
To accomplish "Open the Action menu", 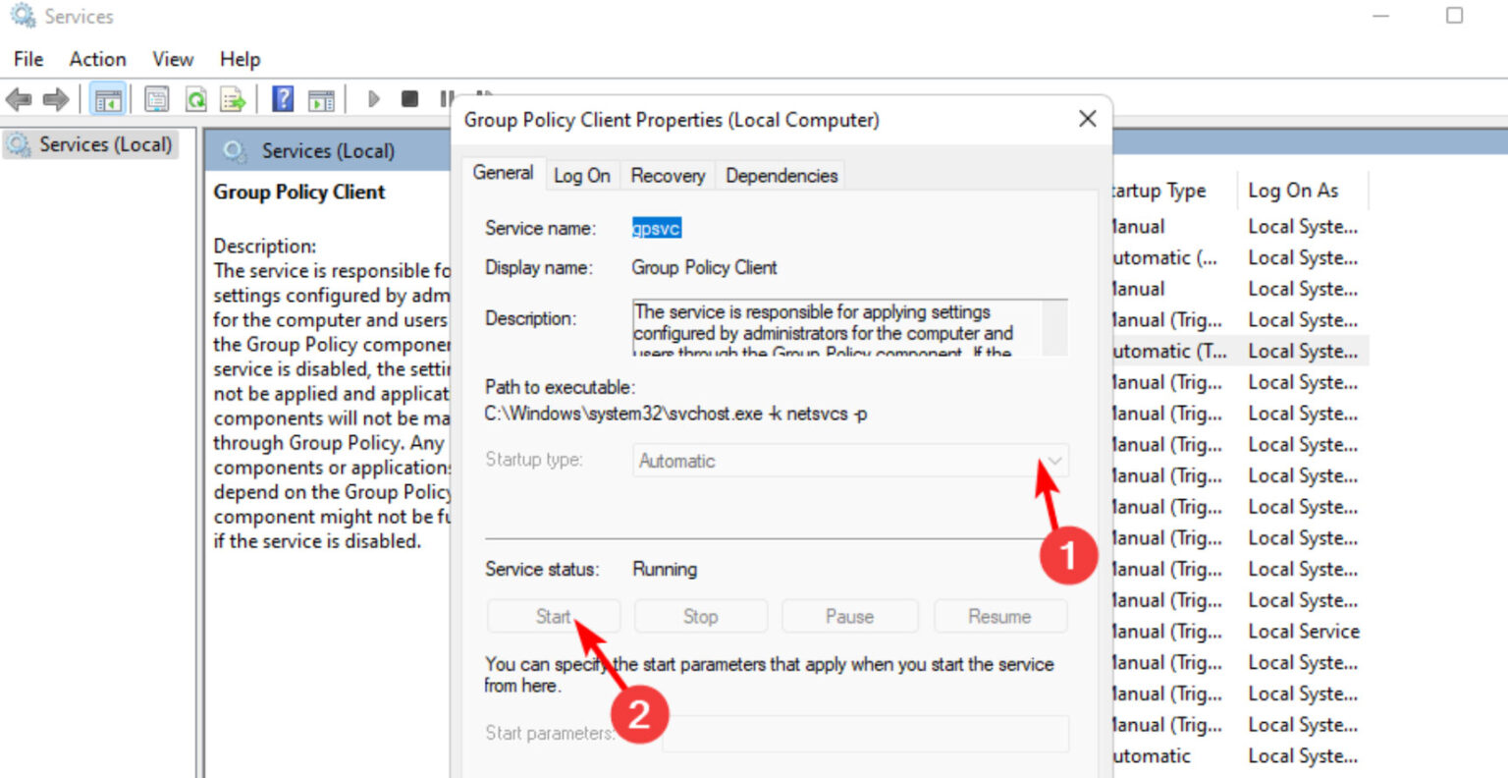I will coord(96,59).
